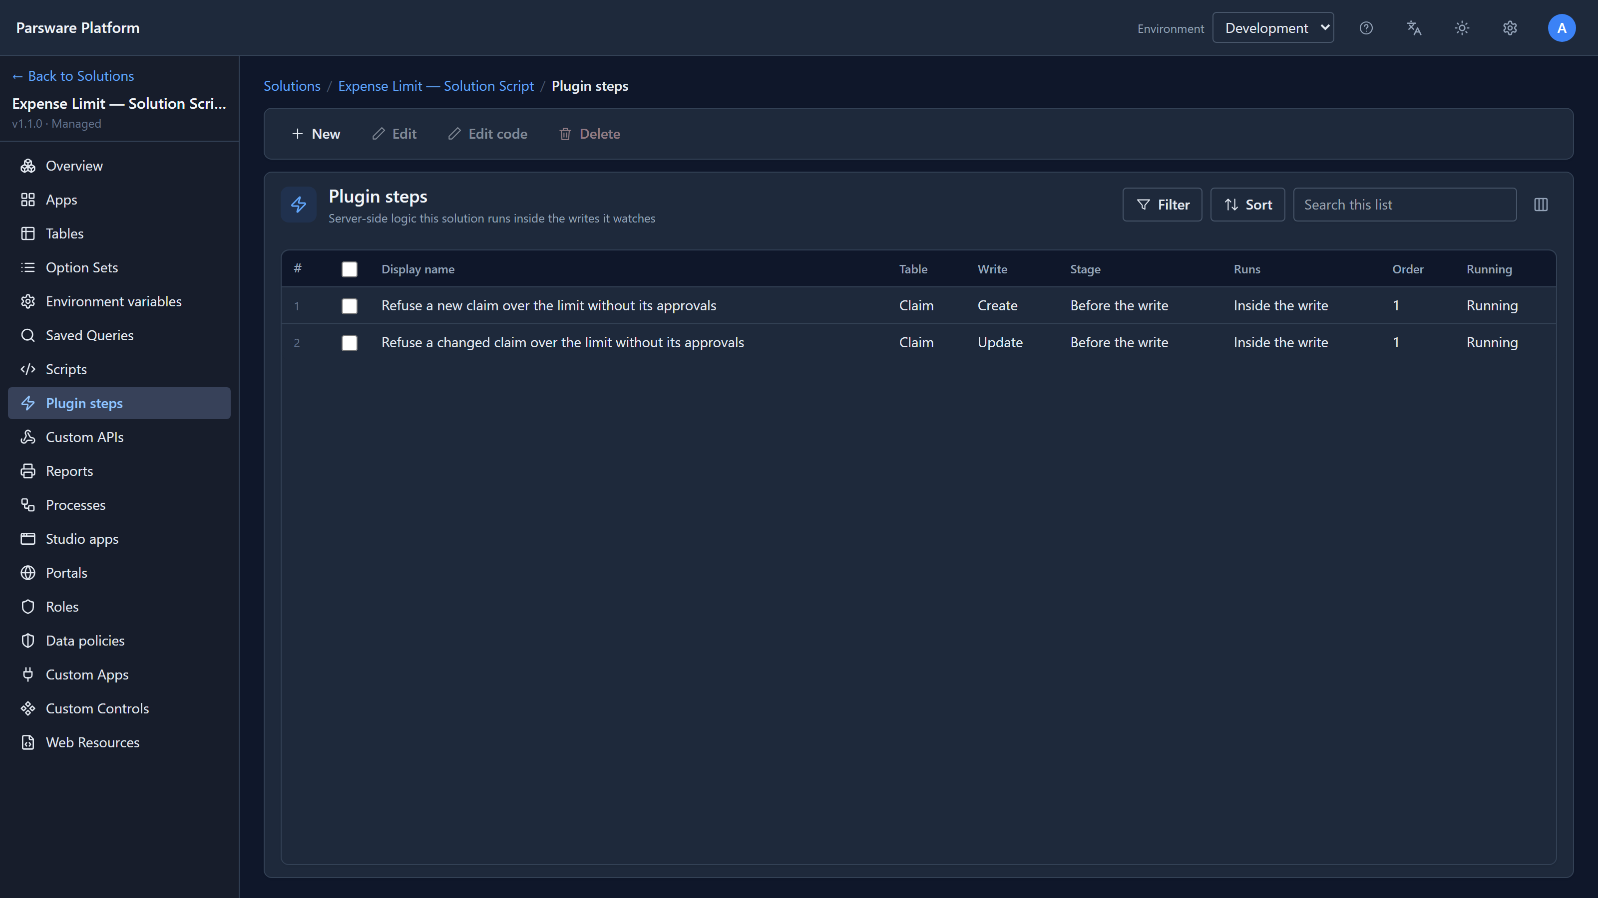Open the settings gear icon
The width and height of the screenshot is (1598, 898).
click(1510, 28)
